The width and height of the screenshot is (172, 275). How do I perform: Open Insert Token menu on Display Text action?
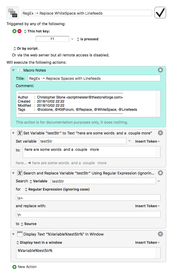(147, 243)
